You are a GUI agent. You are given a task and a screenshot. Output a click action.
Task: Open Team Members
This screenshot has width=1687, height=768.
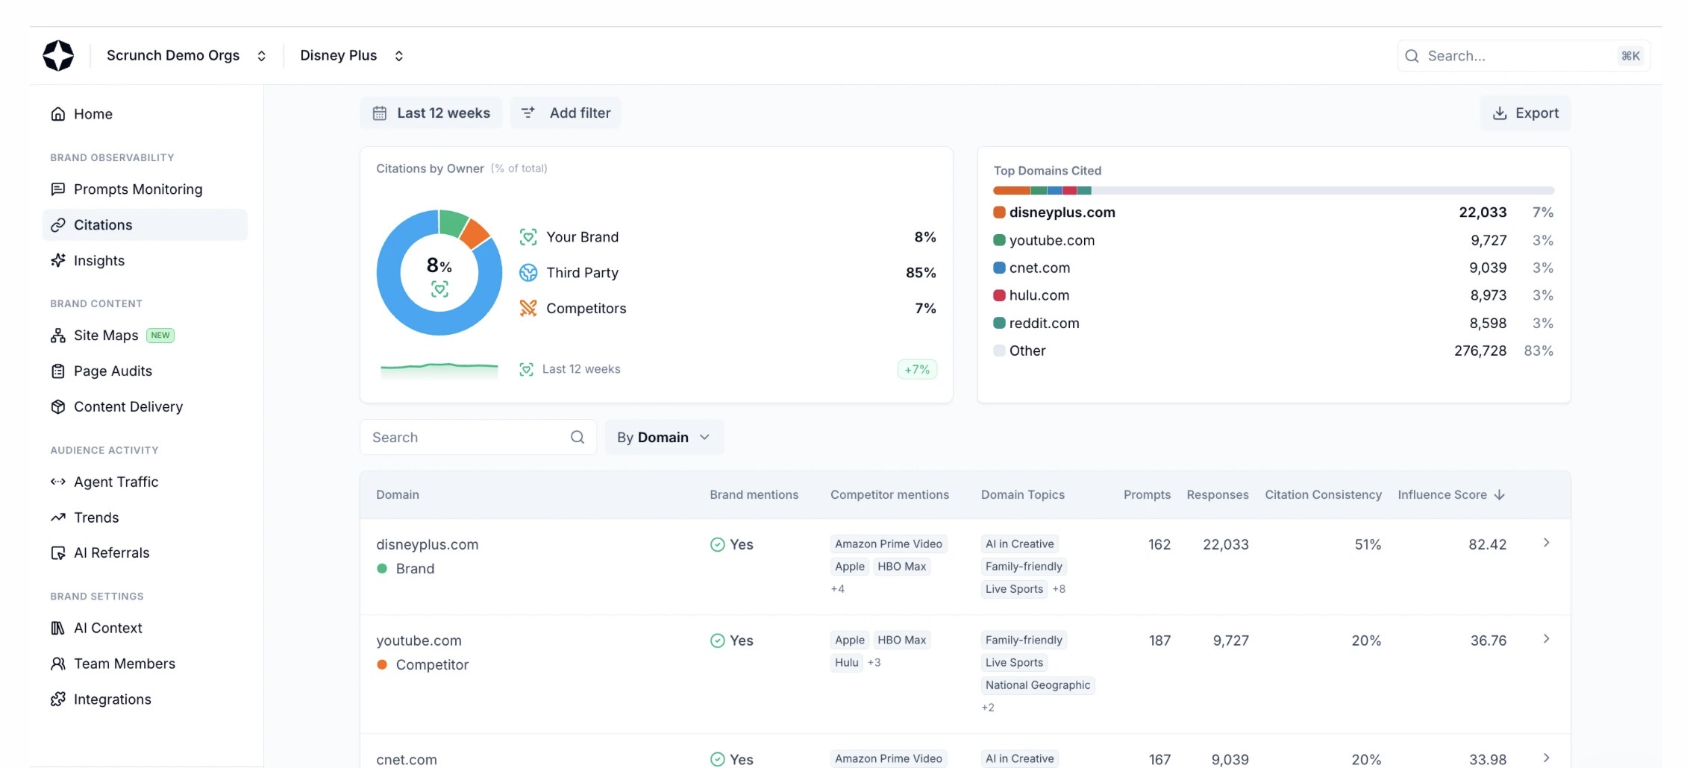coord(145,664)
